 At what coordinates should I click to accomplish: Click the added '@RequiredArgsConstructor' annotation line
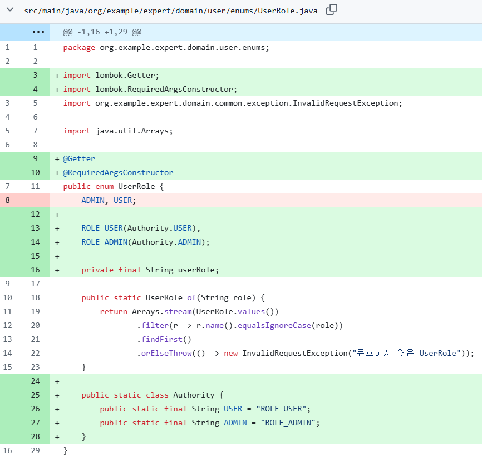click(x=118, y=172)
